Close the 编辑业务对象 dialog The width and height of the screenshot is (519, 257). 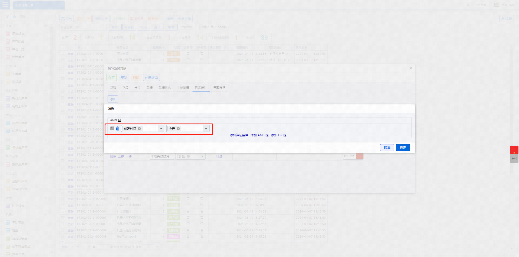click(x=411, y=68)
